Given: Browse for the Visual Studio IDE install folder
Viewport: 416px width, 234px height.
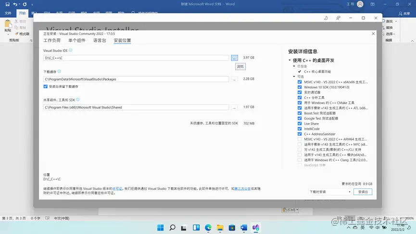Looking at the screenshot, I should click(234, 58).
